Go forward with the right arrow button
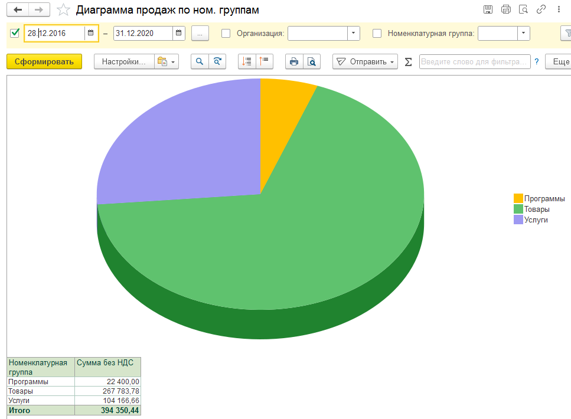The image size is (571, 419). click(x=39, y=10)
